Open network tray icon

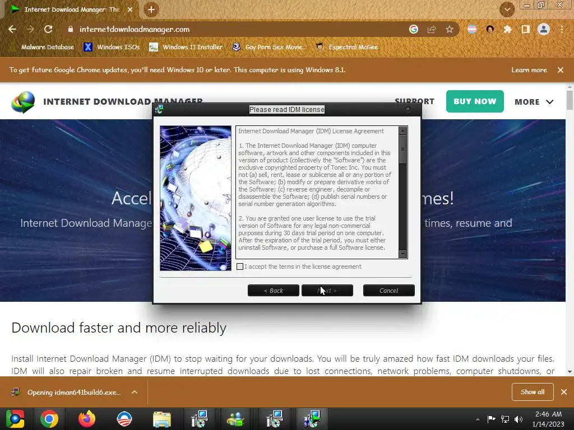tap(505, 419)
